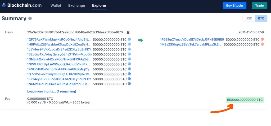Expand list with Load more inputs
Viewport: 271px width, 126px height.
[x=52, y=91]
